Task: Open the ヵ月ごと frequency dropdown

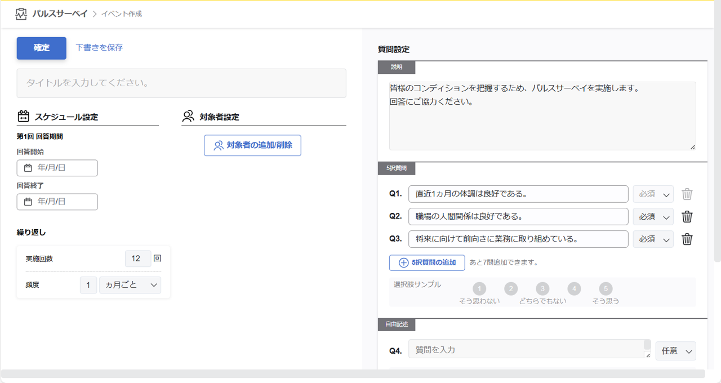Action: coord(130,285)
